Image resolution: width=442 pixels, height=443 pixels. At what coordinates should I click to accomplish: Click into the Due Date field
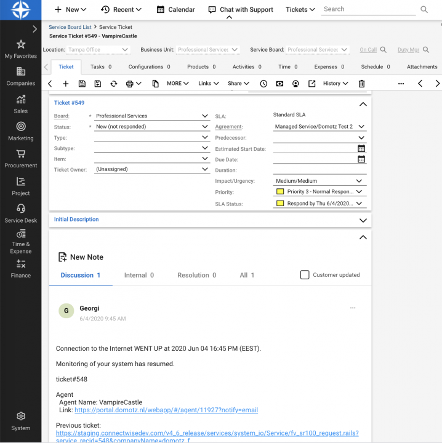click(314, 159)
